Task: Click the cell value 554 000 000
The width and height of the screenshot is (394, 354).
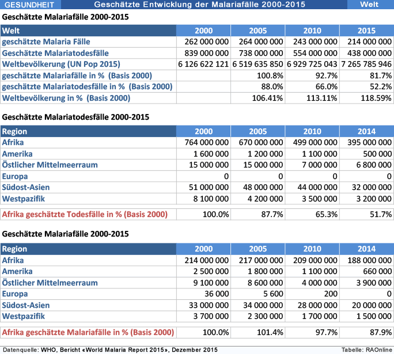Action: click(x=315, y=53)
